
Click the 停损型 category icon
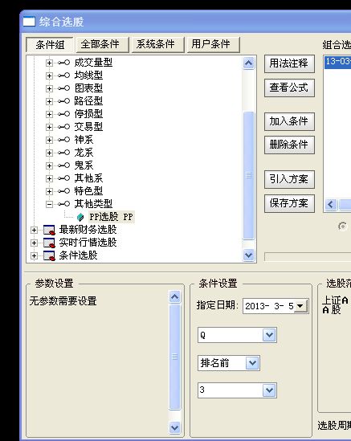tap(63, 114)
